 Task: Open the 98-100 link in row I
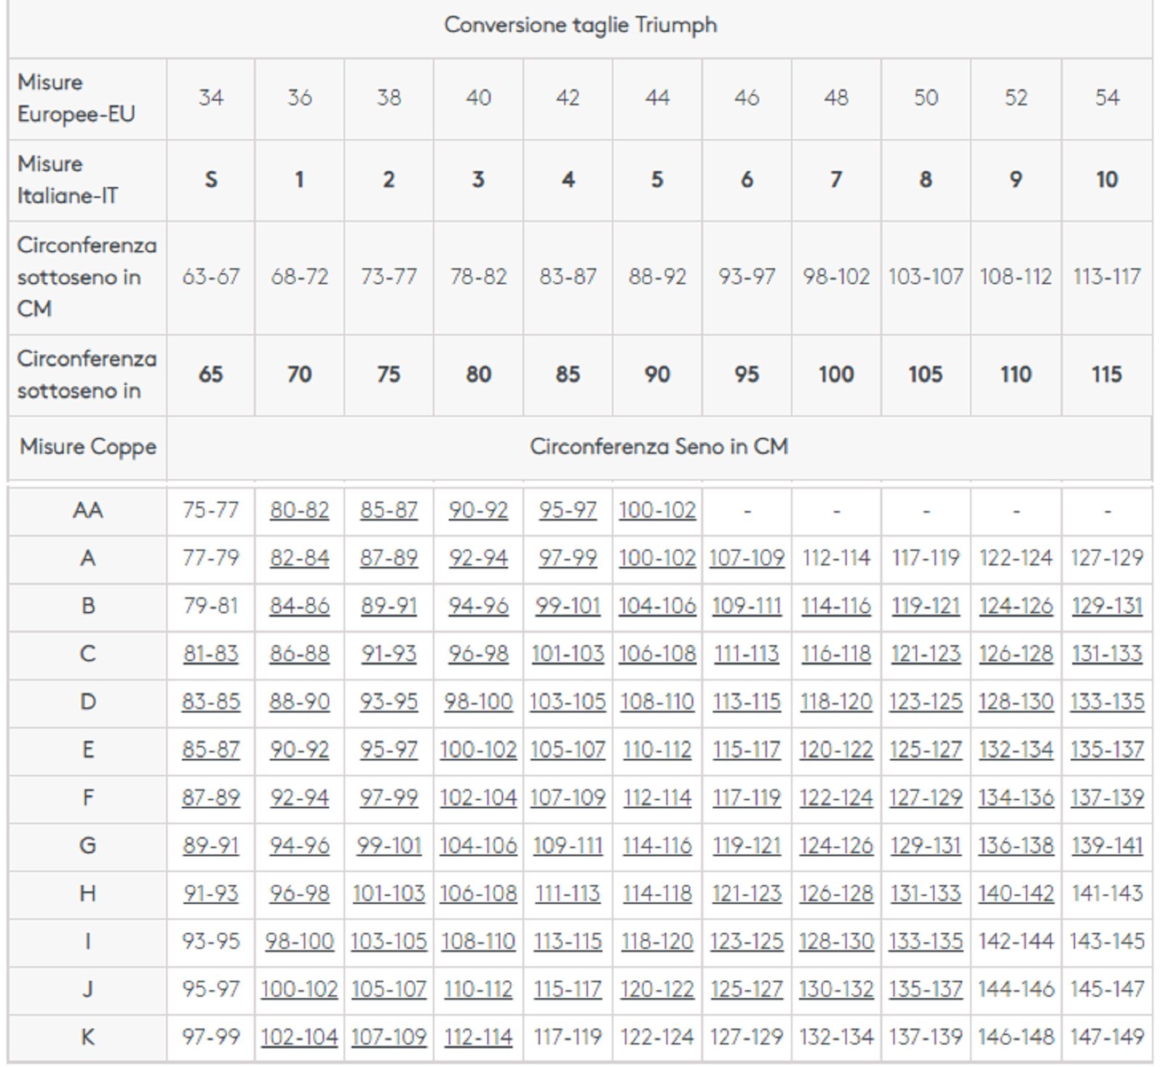299,941
